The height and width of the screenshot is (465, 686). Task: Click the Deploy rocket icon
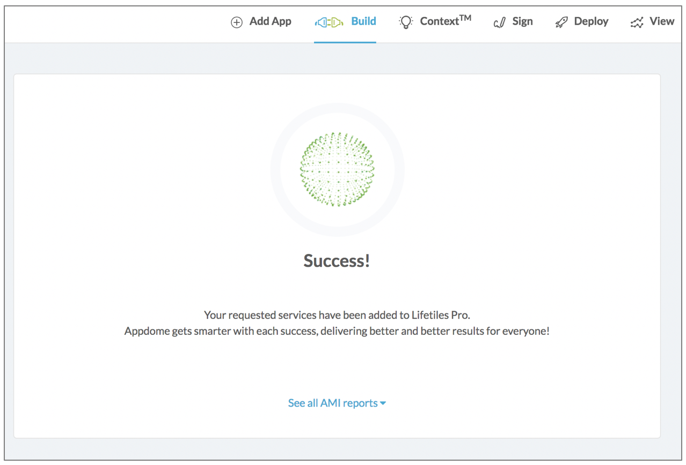pos(561,22)
